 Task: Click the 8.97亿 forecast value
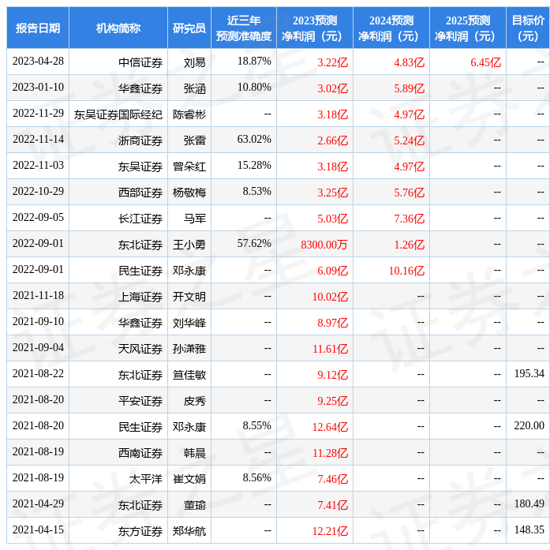pos(333,323)
